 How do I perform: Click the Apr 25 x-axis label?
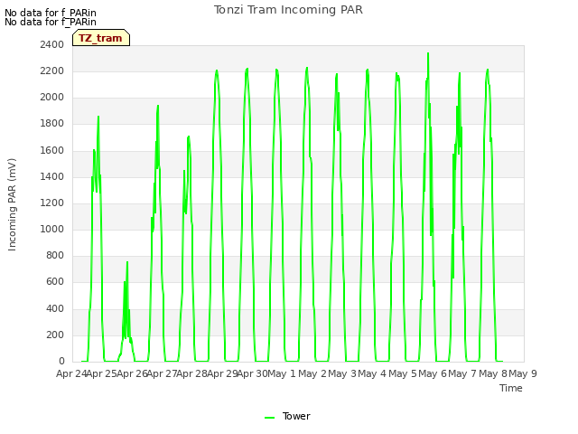[x=102, y=373]
